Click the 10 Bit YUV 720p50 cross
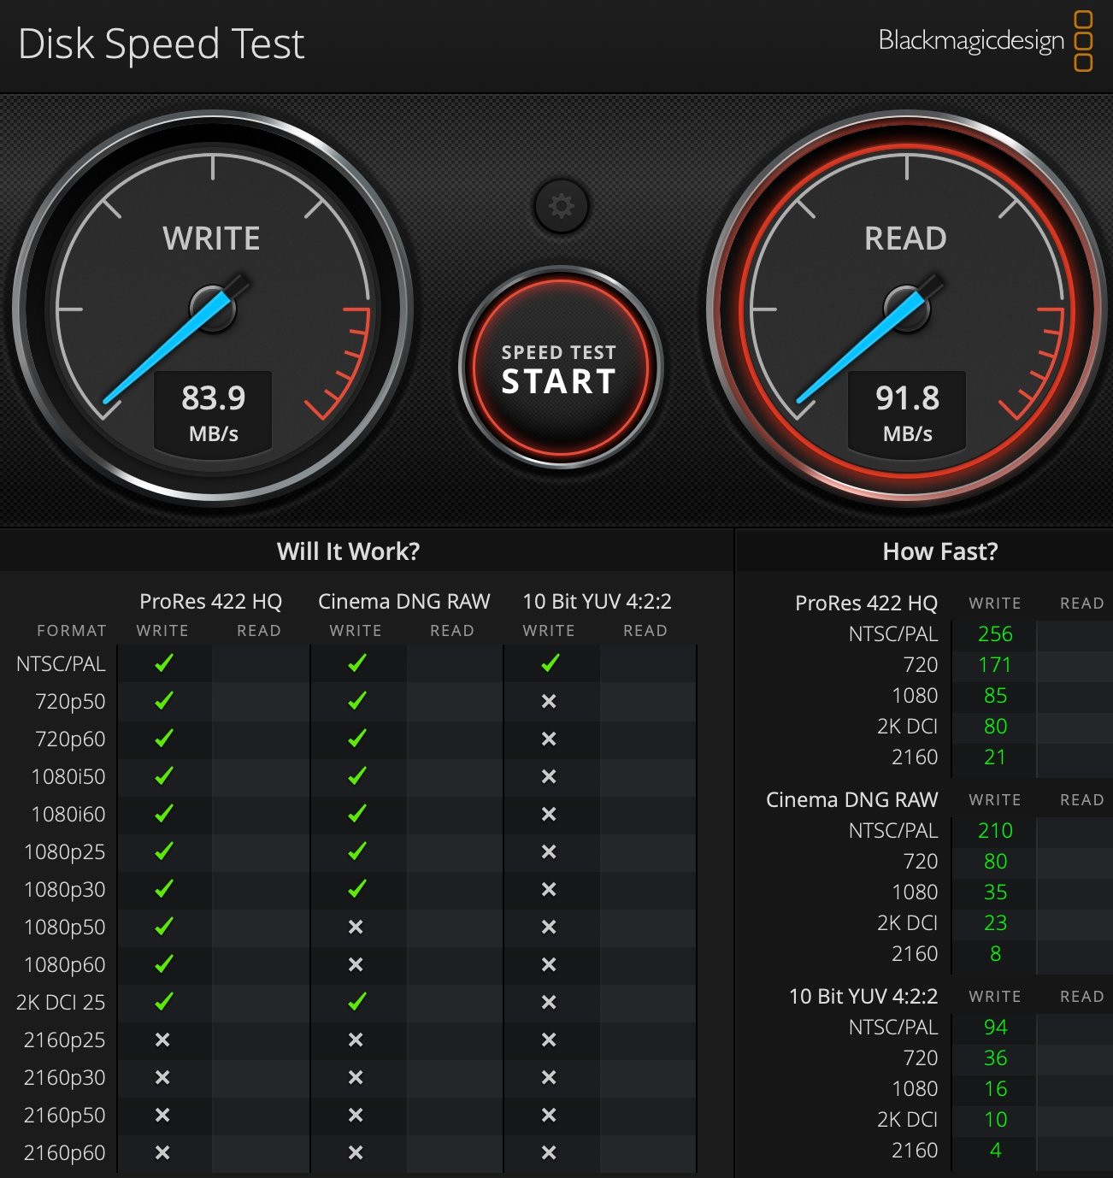 (549, 701)
